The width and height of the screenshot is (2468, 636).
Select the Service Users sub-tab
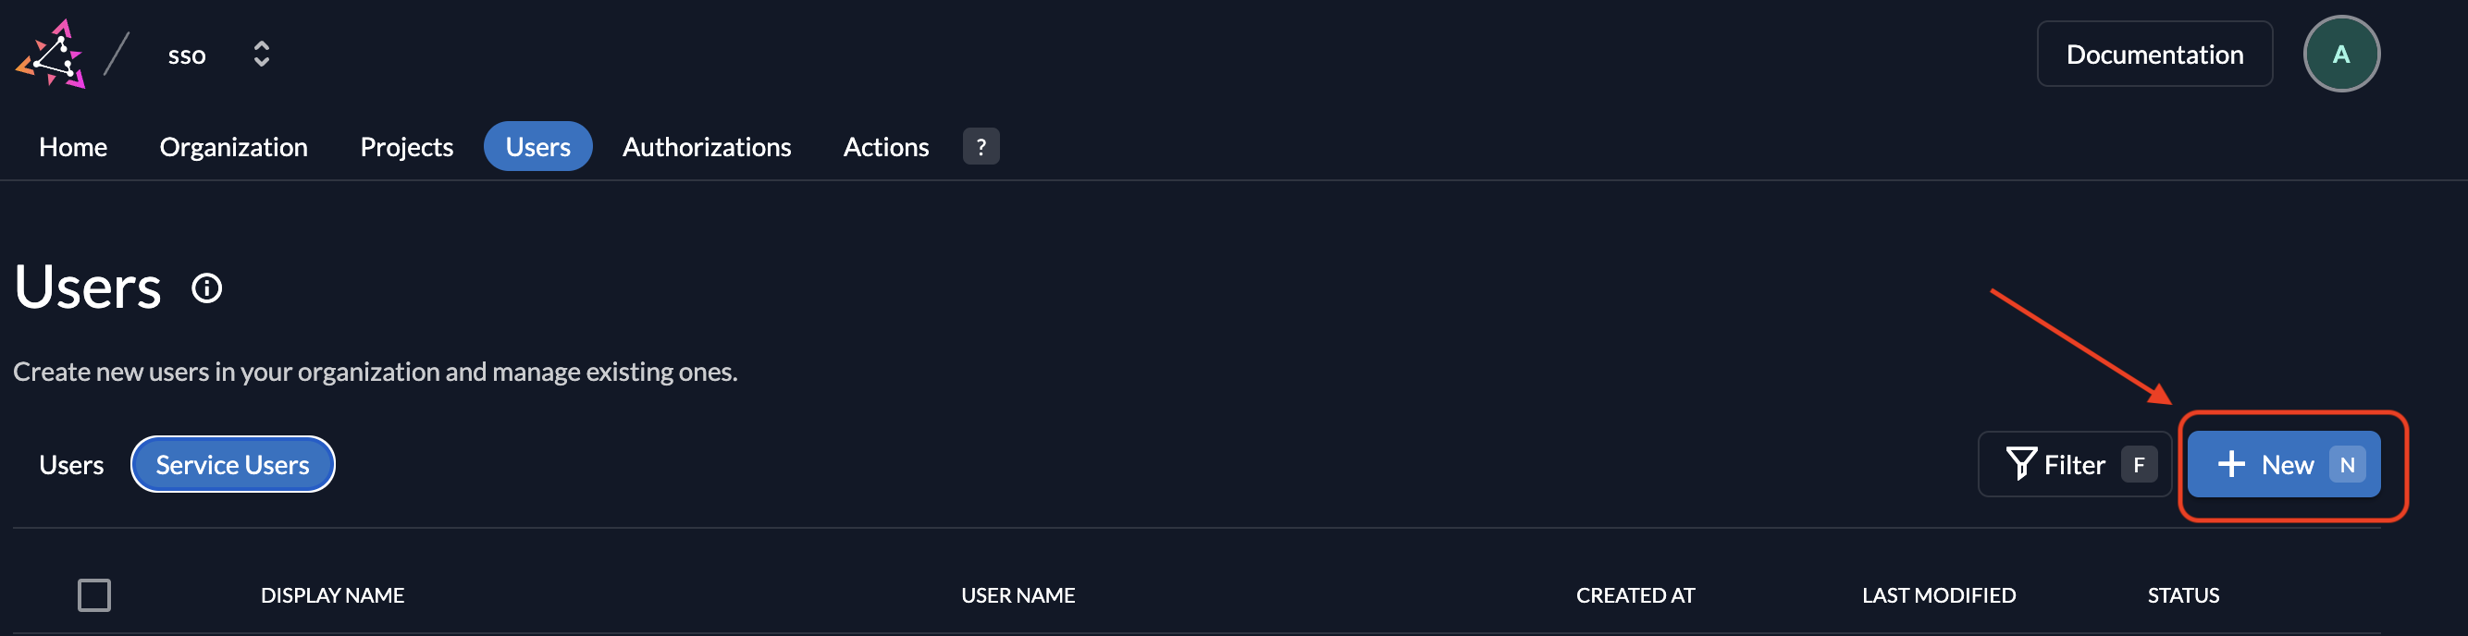point(233,465)
